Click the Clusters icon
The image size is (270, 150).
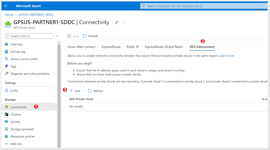[6, 114]
